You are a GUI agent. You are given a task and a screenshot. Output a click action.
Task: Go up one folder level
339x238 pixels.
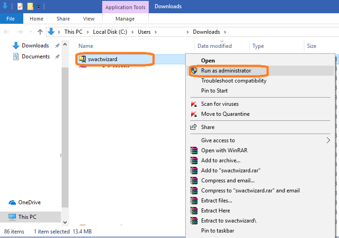pos(40,32)
